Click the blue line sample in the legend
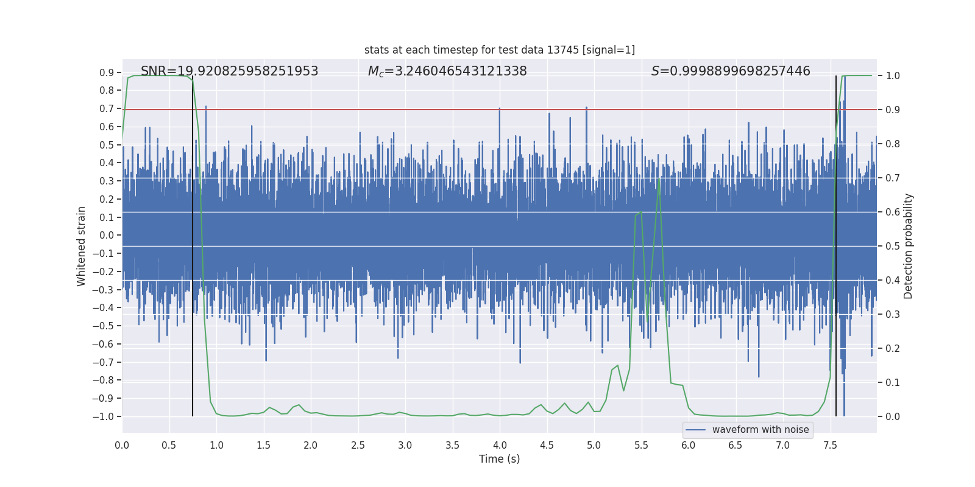The width and height of the screenshot is (975, 487). click(696, 430)
